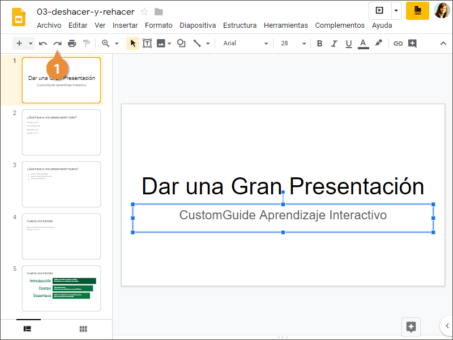Click the Print icon
This screenshot has height=340, width=453.
coord(72,44)
